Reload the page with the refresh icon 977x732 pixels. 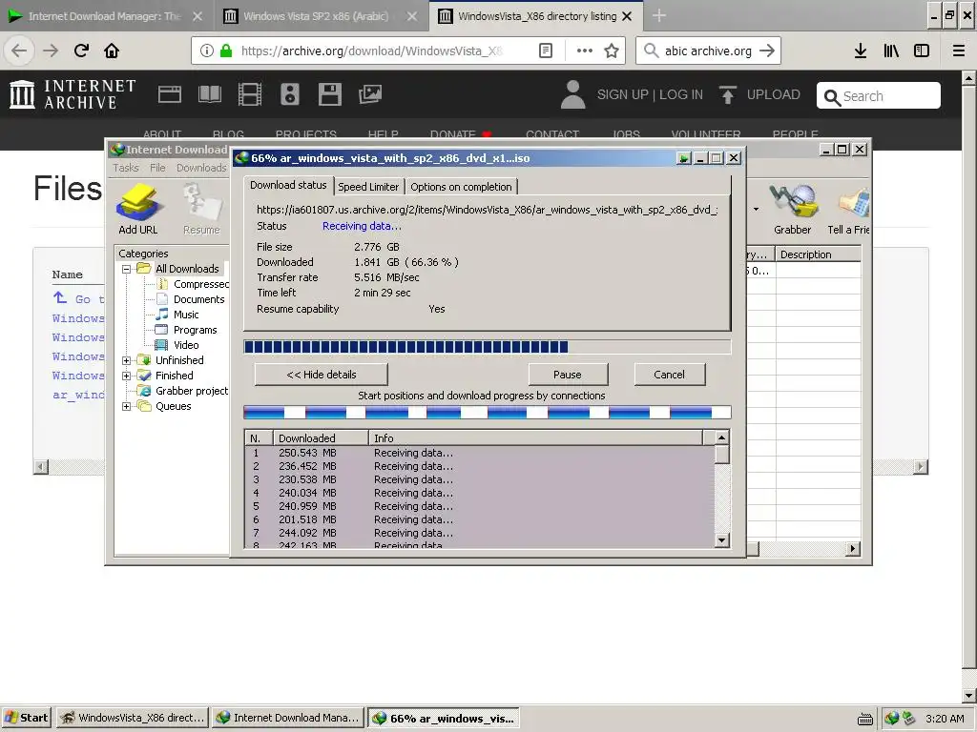click(x=82, y=51)
